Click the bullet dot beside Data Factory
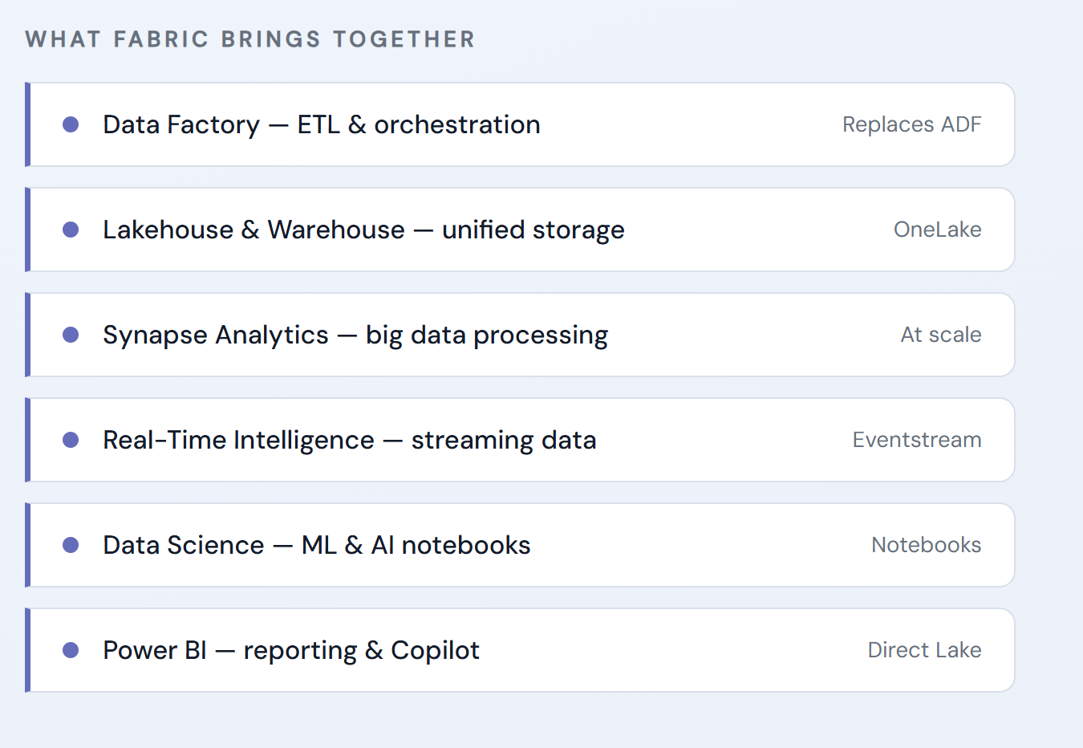 click(x=71, y=124)
